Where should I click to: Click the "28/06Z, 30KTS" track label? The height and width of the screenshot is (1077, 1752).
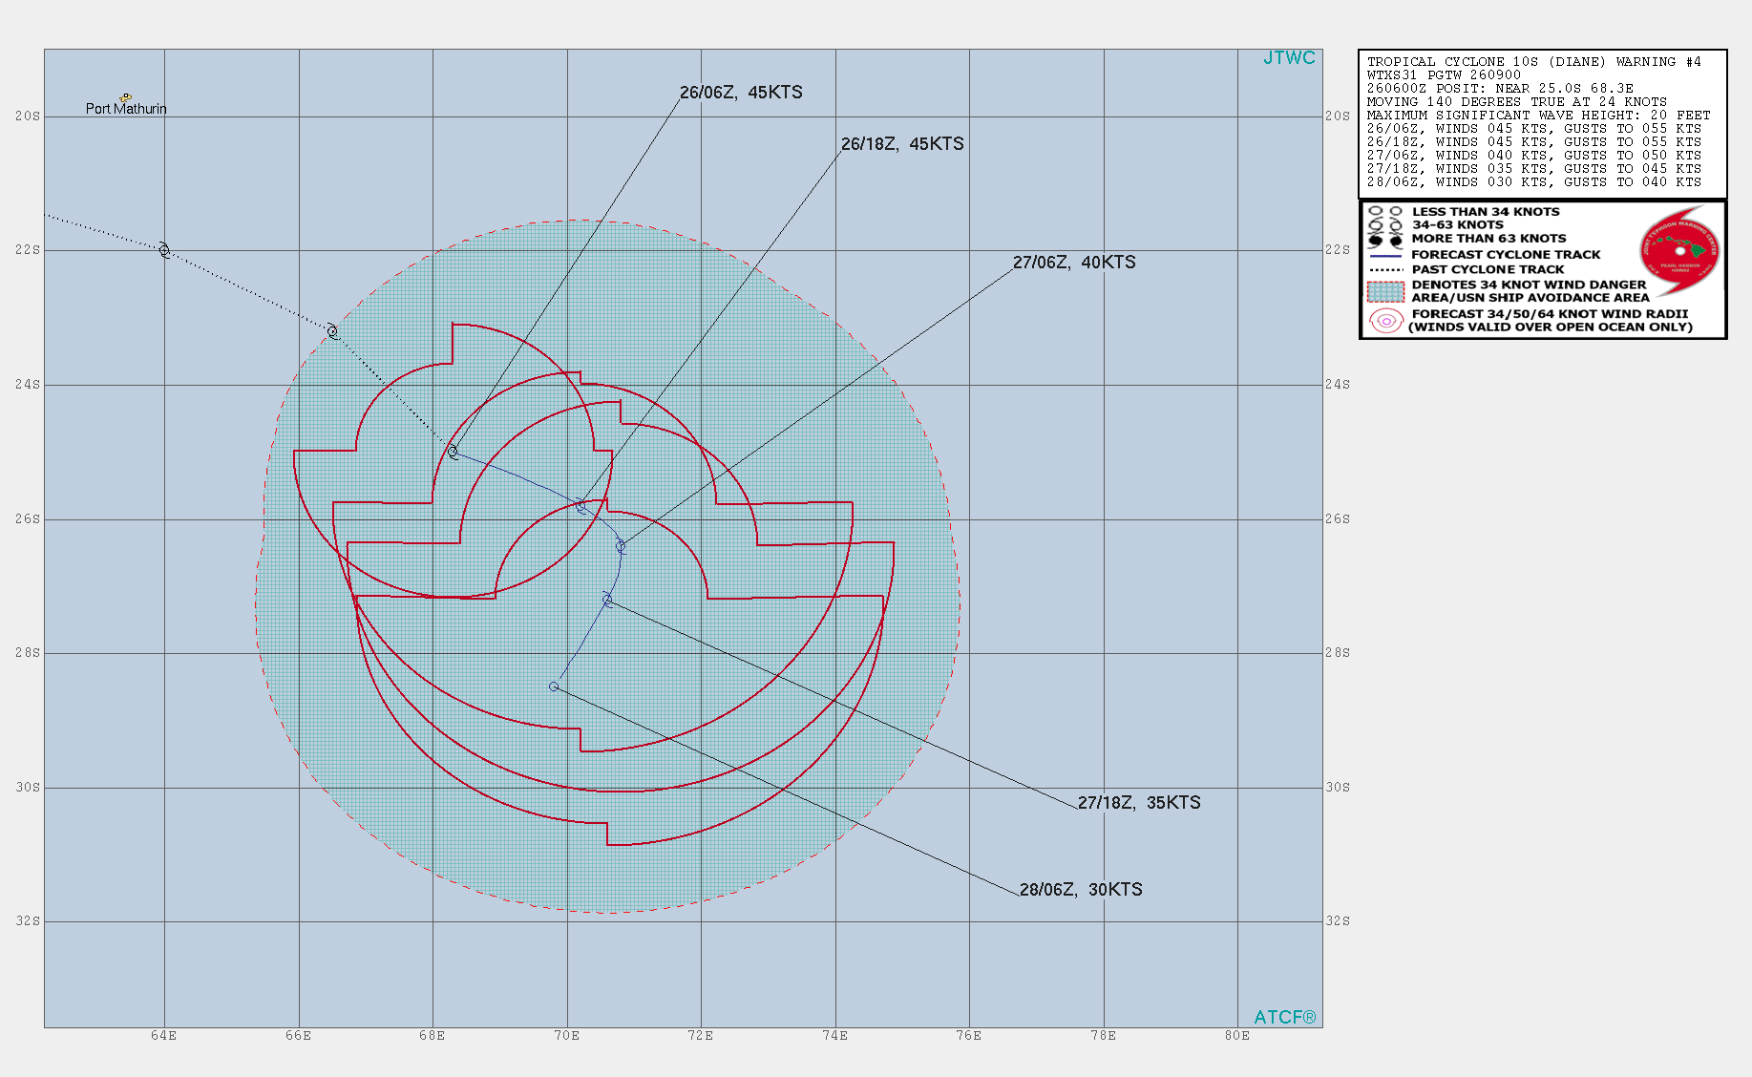pyautogui.click(x=1081, y=890)
